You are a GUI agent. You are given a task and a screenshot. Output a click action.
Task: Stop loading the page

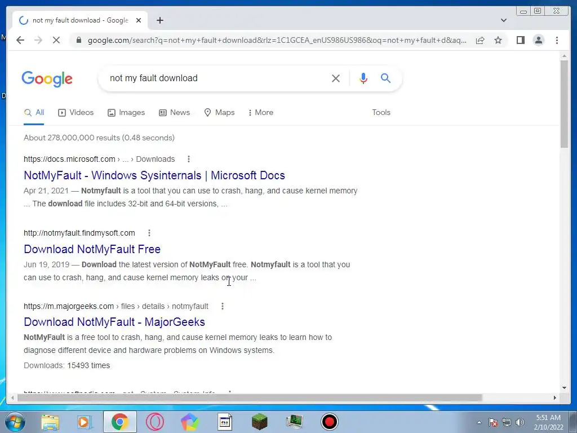click(x=56, y=40)
